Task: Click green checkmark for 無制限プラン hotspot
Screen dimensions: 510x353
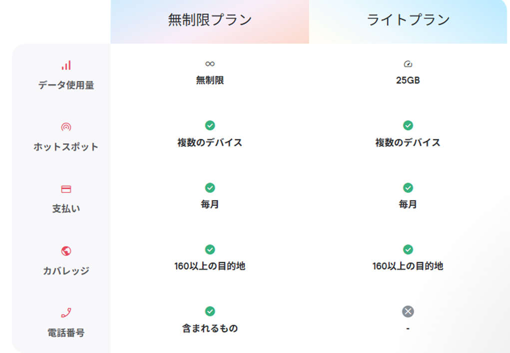Action: point(210,125)
